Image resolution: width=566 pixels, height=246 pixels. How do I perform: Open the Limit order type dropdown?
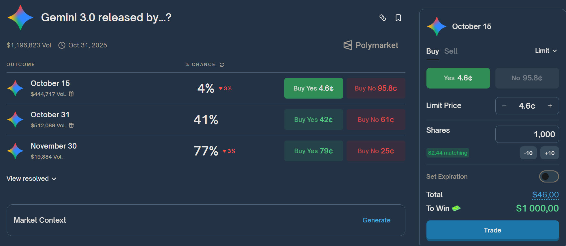coord(546,51)
